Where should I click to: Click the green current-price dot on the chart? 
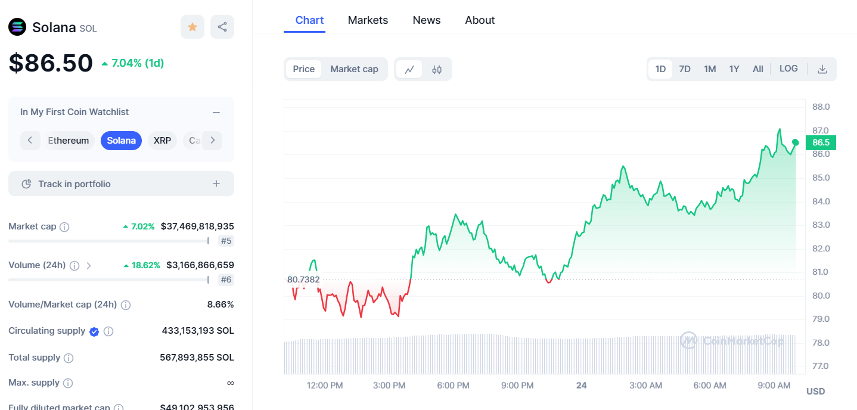[796, 142]
